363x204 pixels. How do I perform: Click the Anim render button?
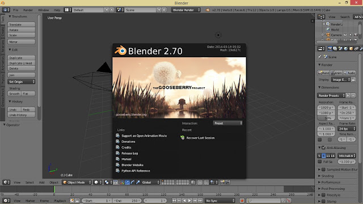click(336, 73)
